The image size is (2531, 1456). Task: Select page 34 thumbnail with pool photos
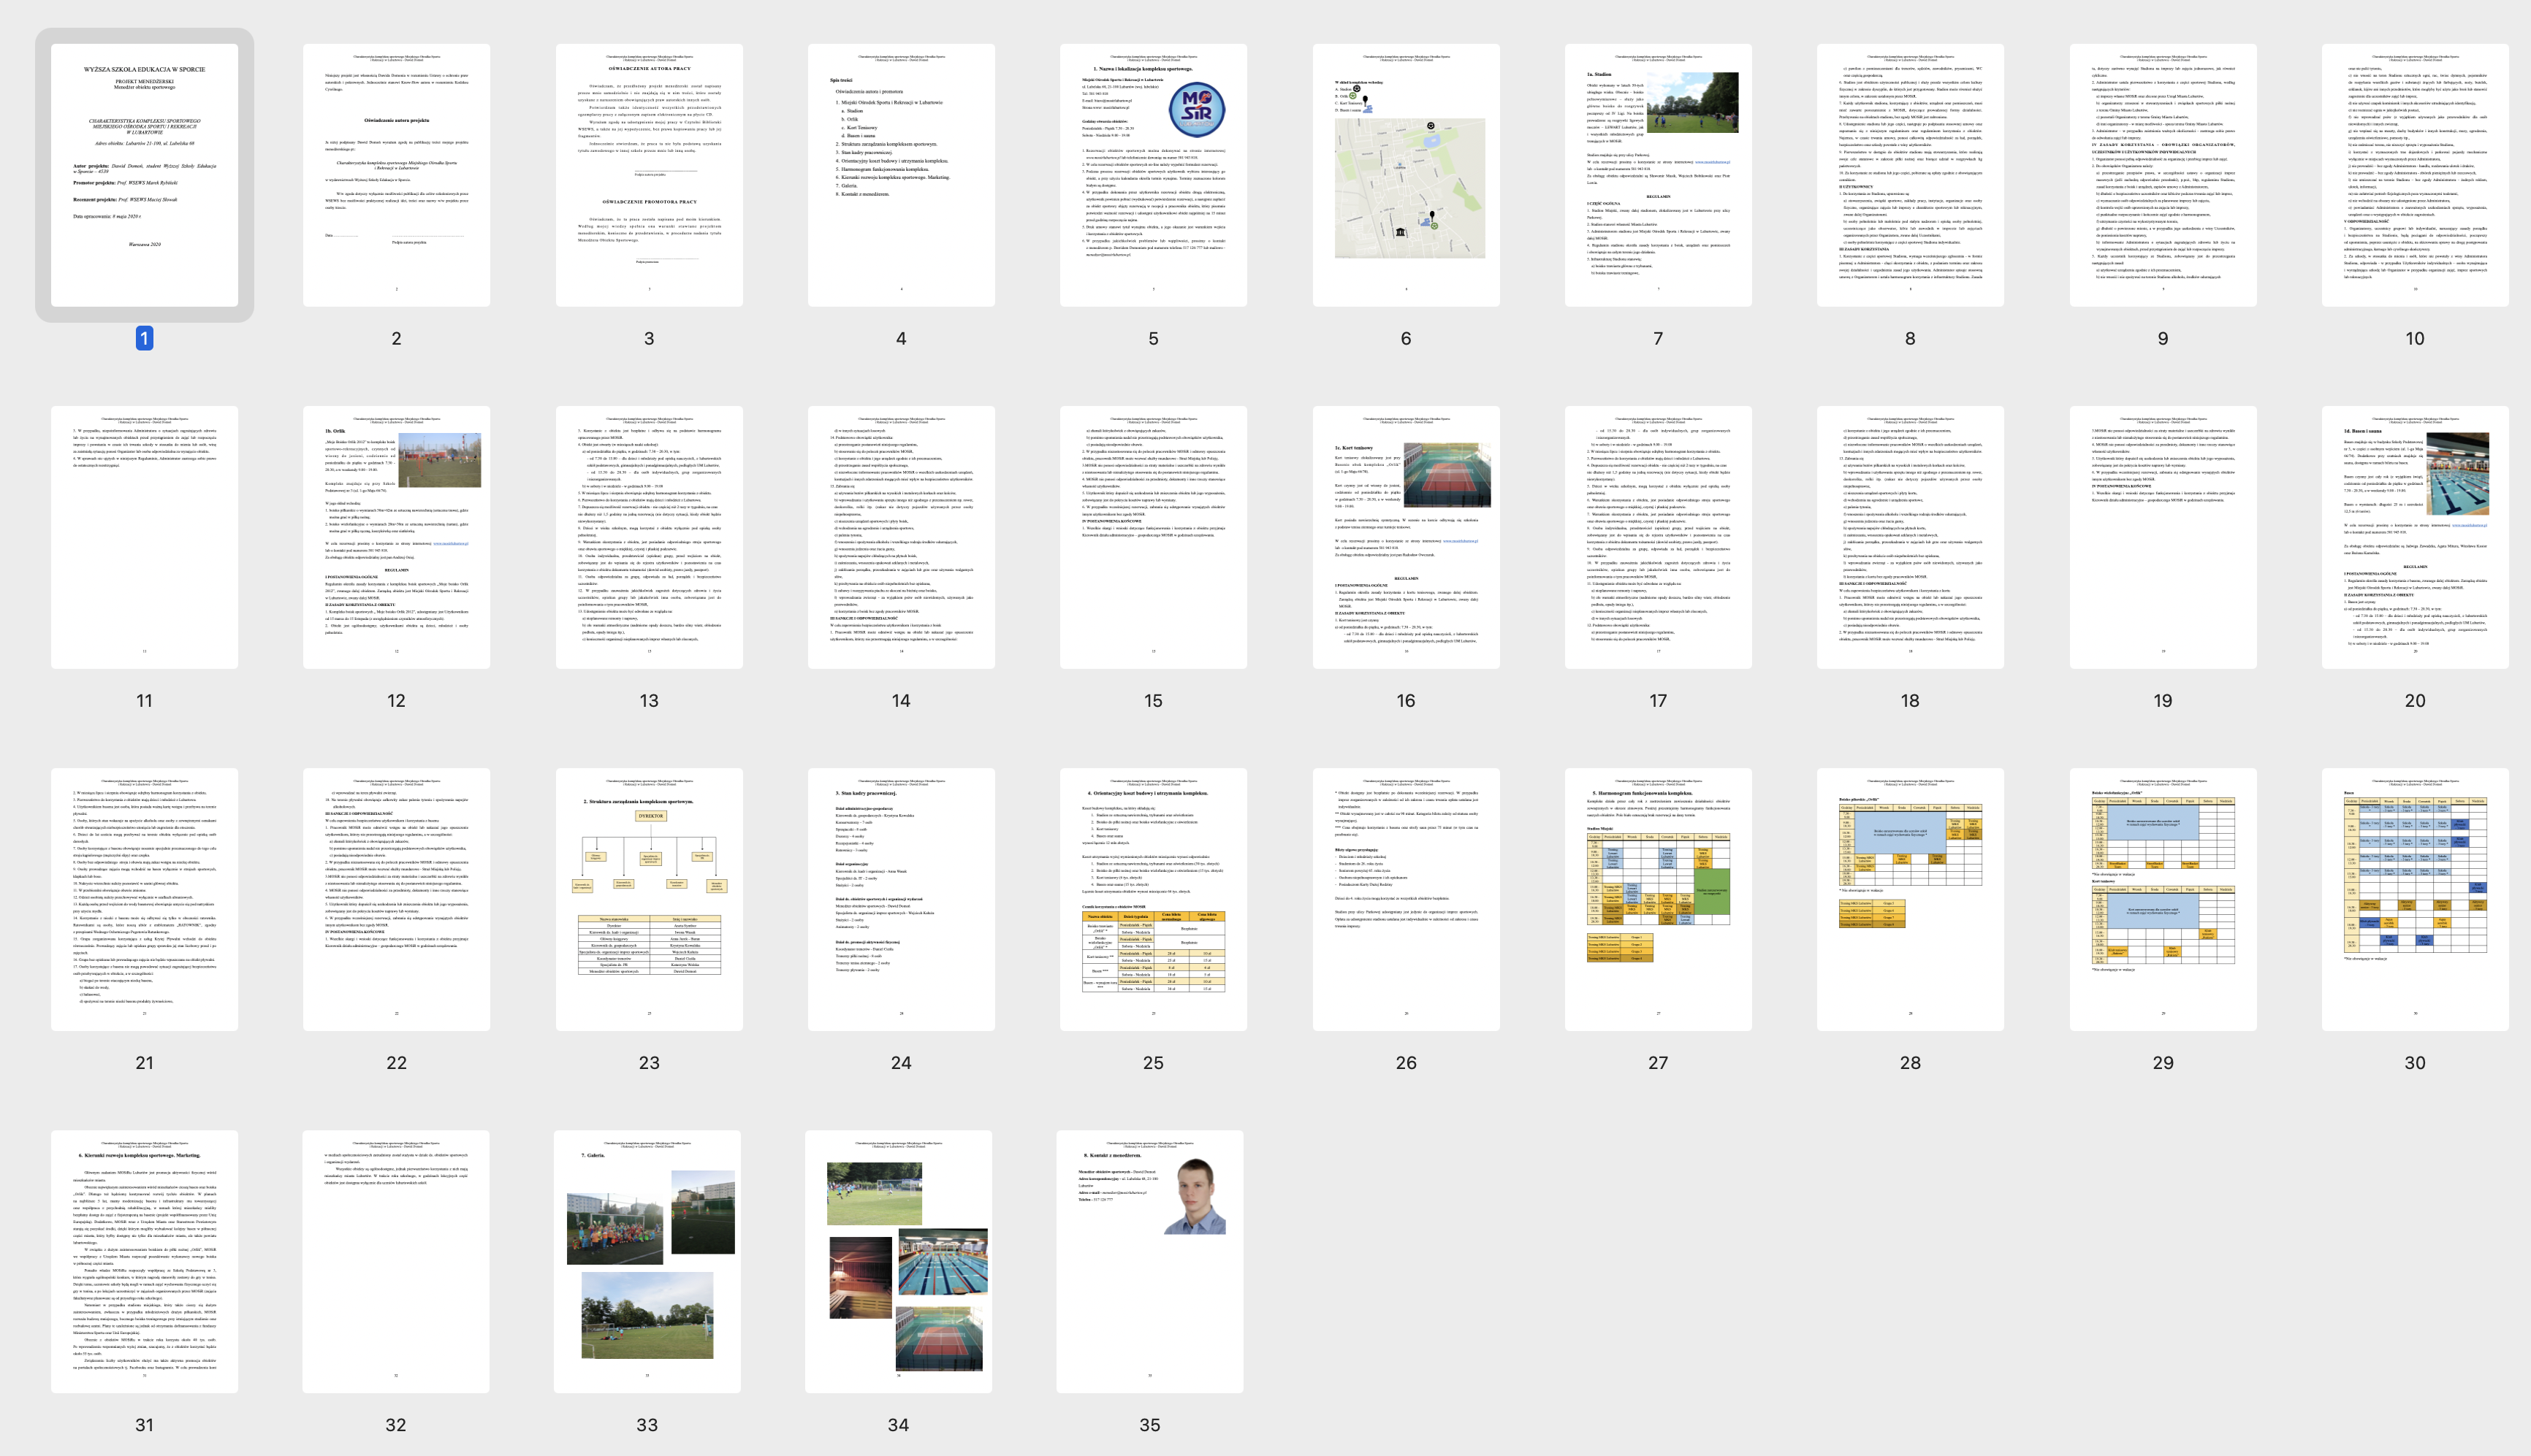pyautogui.click(x=899, y=1261)
